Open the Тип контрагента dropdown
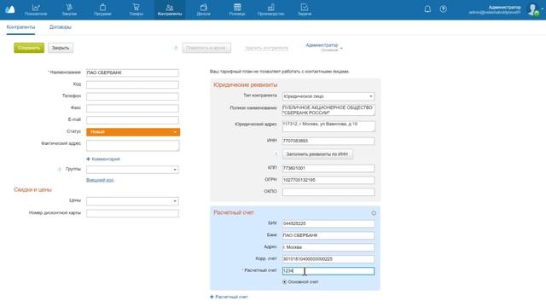 click(328, 96)
